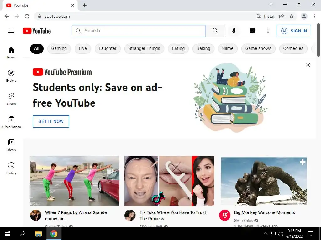321x240 pixels.
Task: Select the Slime filter chip
Action: [228, 48]
